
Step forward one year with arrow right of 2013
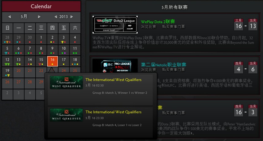(72, 17)
